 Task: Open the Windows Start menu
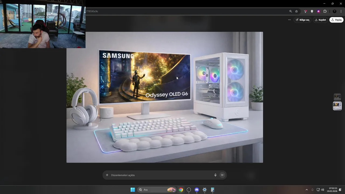pyautogui.click(x=133, y=190)
